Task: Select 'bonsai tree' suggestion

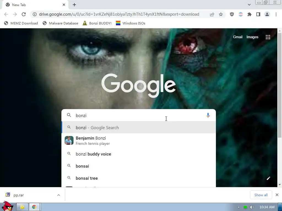Action: (x=139, y=178)
